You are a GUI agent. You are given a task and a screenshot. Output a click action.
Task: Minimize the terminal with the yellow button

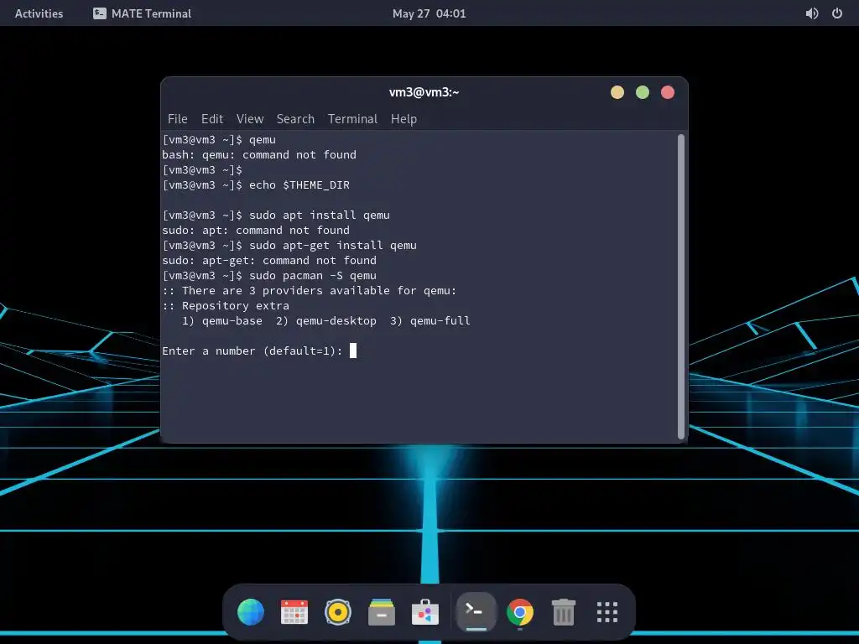tap(617, 92)
